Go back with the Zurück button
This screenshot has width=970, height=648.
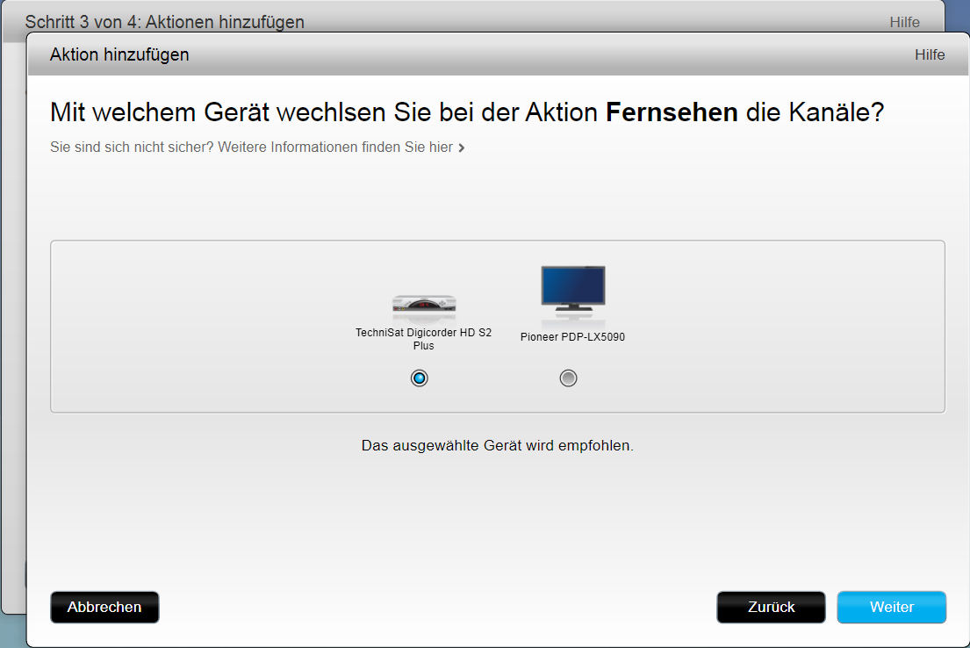[x=771, y=607]
